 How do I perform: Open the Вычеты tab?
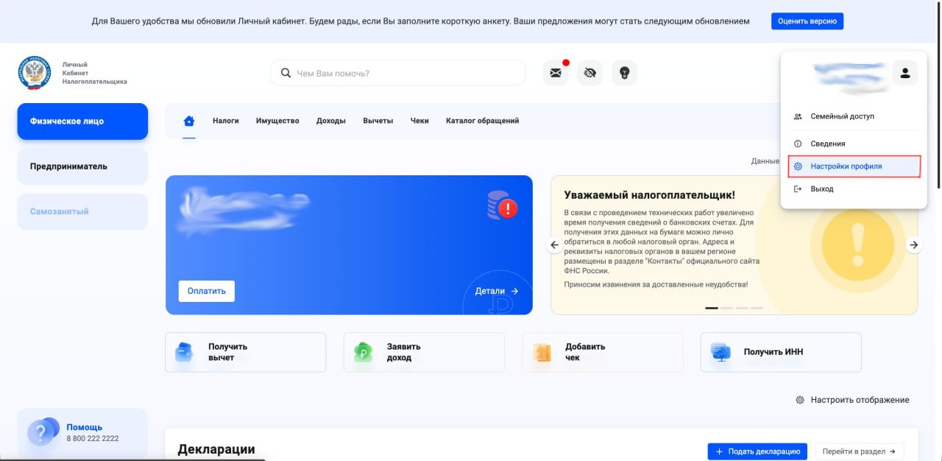pyautogui.click(x=378, y=121)
